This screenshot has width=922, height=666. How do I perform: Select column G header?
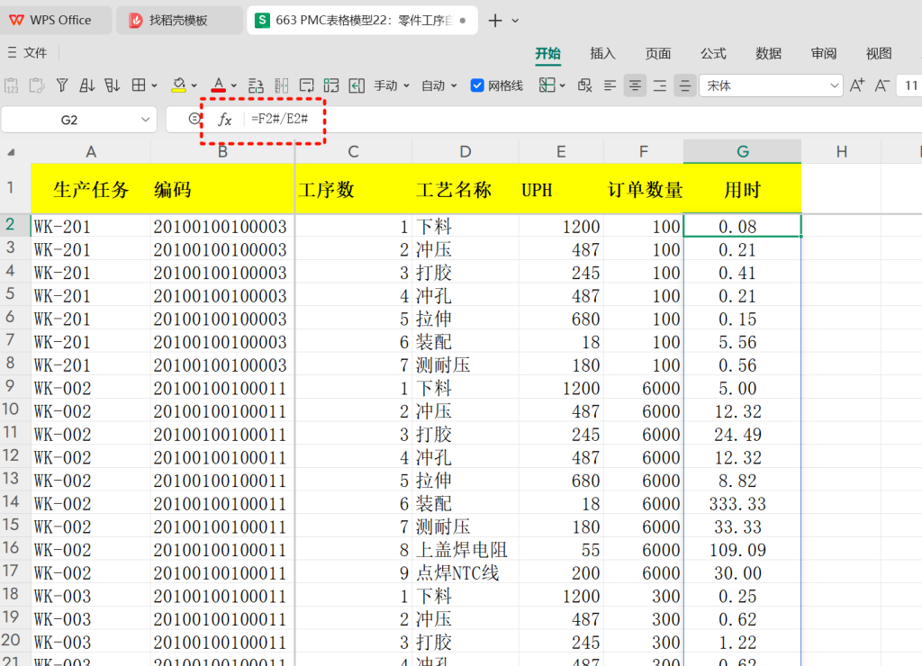pyautogui.click(x=743, y=152)
